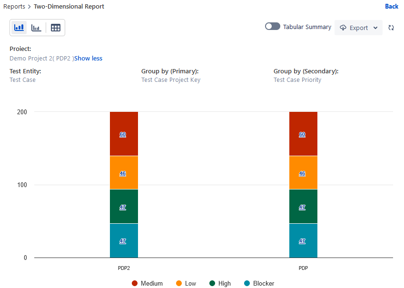Screen dimensions: 404x288
Task: Click the 47 Blocker value in PDP bar
Action: pyautogui.click(x=302, y=241)
